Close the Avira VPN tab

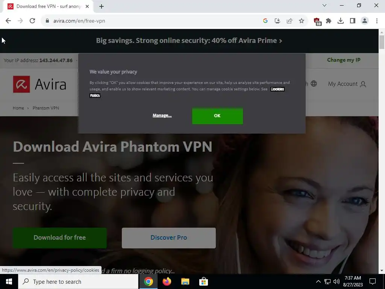tap(87, 6)
